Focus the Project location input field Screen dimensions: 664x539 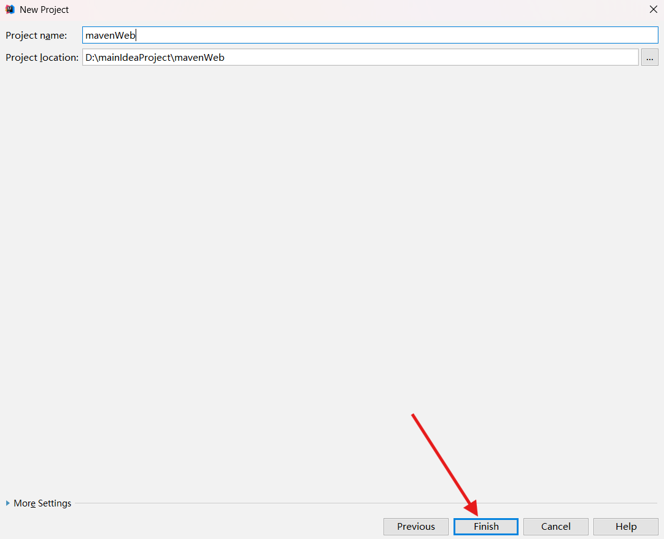(x=360, y=57)
